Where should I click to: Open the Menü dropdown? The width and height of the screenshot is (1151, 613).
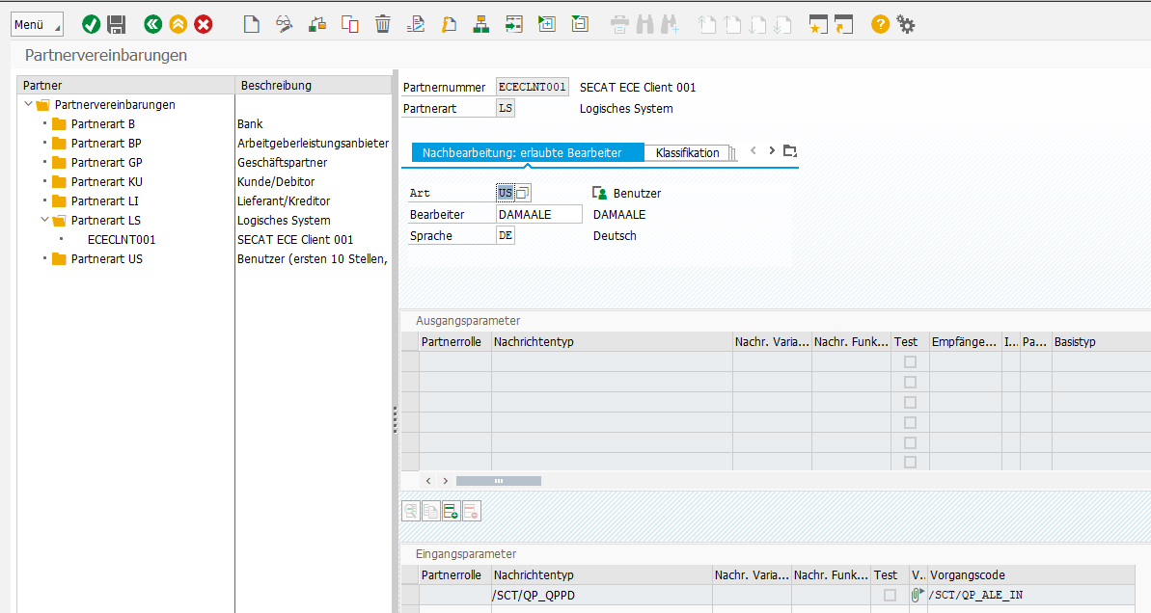coord(37,25)
